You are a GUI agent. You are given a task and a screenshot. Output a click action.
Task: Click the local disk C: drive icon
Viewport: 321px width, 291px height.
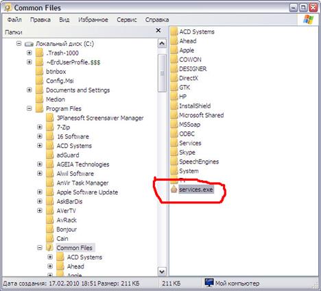click(29, 44)
